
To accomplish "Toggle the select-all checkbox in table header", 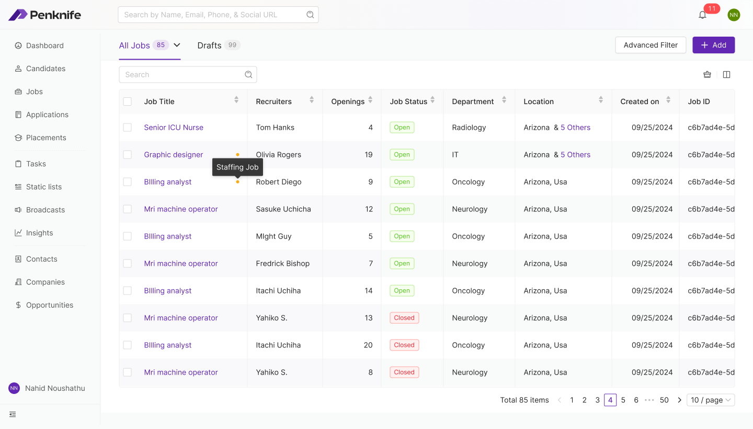I will 128,101.
